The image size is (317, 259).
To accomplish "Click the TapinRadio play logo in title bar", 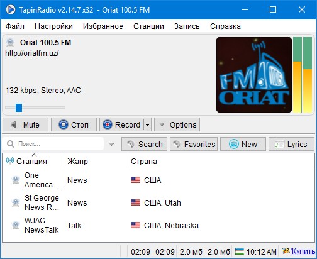I will 11,9.
